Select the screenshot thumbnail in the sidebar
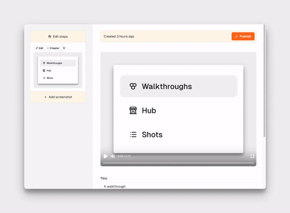This screenshot has height=213, width=290. tap(58, 70)
